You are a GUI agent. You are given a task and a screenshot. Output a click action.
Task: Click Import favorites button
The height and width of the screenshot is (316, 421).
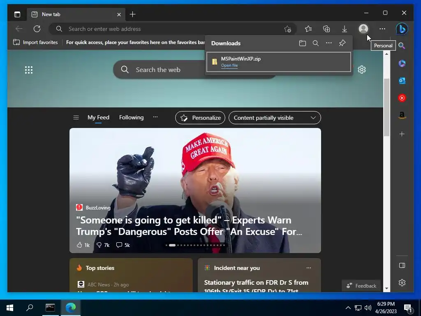point(35,42)
